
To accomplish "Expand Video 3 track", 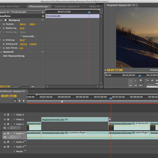I will 14,115.
